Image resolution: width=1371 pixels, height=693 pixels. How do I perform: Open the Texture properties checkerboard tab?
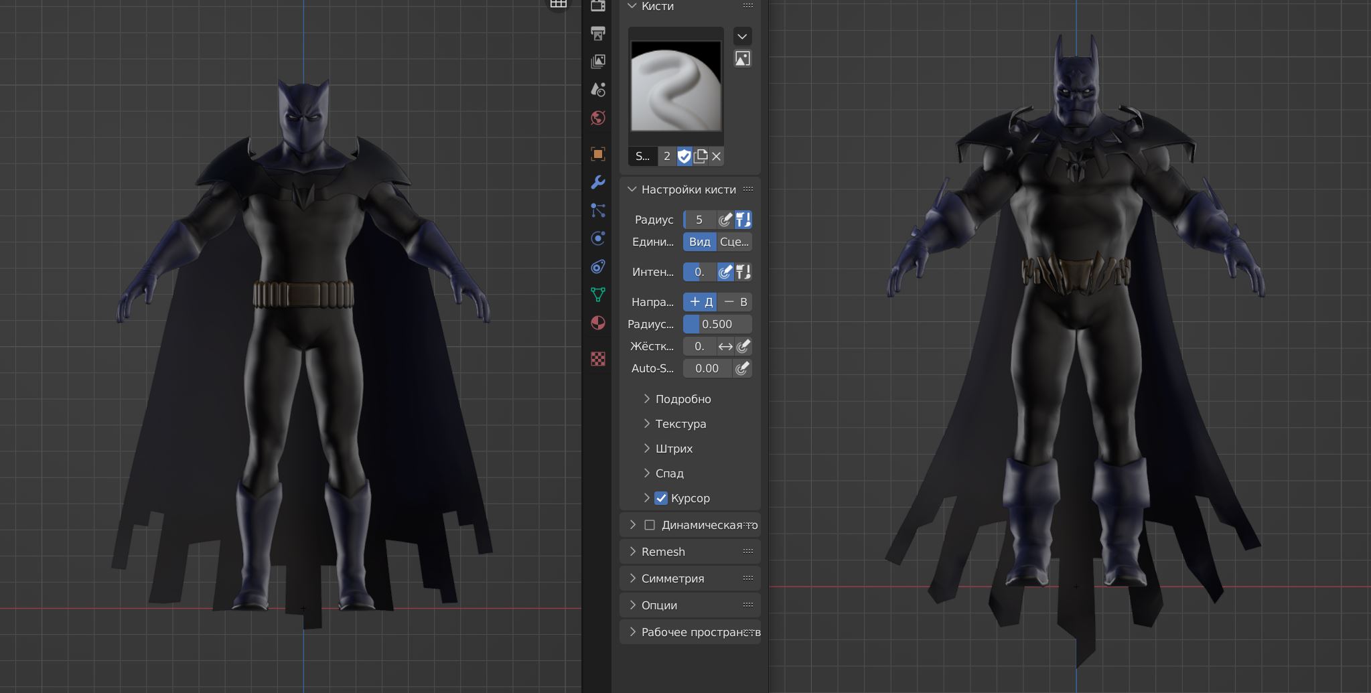[598, 359]
